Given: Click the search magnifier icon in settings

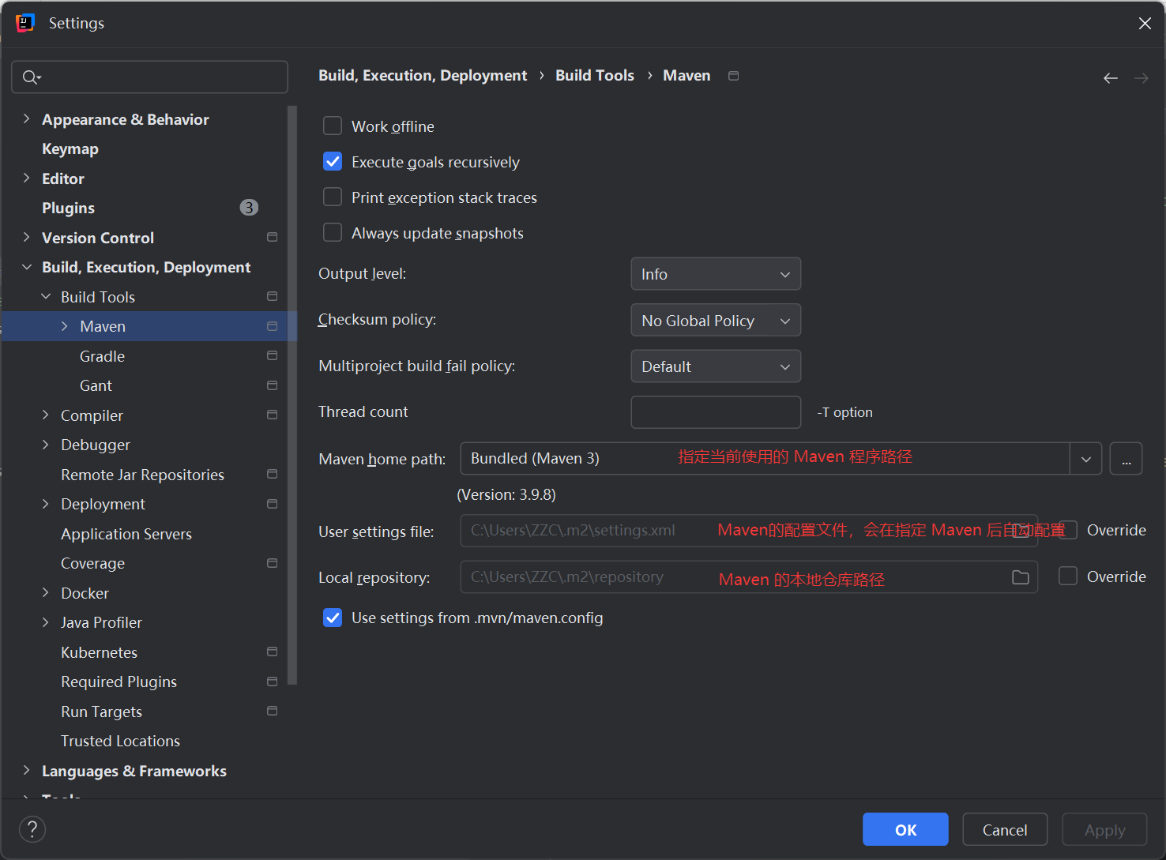Looking at the screenshot, I should (x=30, y=77).
